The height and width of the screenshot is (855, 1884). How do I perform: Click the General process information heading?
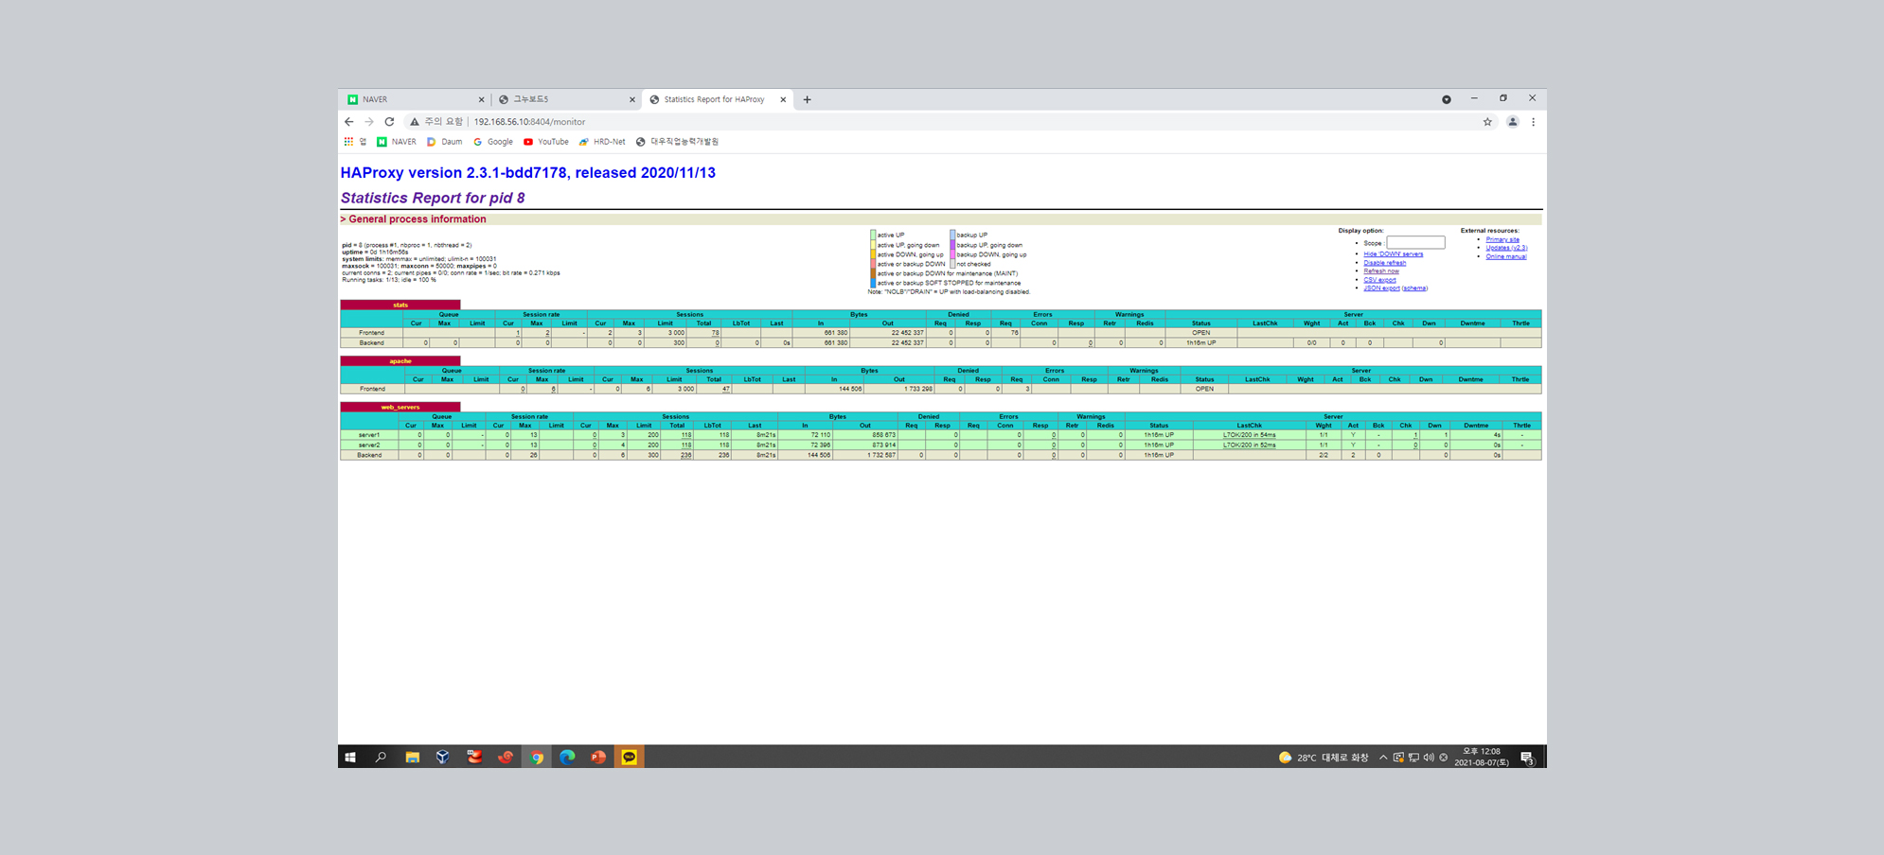tap(414, 219)
